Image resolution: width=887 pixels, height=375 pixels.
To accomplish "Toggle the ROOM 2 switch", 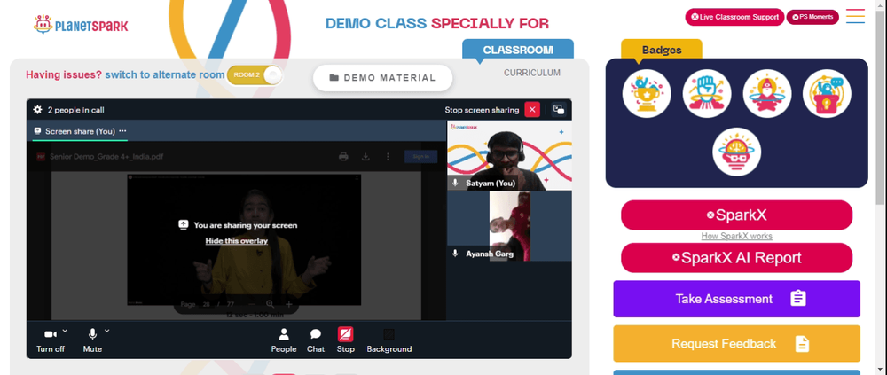I will point(255,75).
